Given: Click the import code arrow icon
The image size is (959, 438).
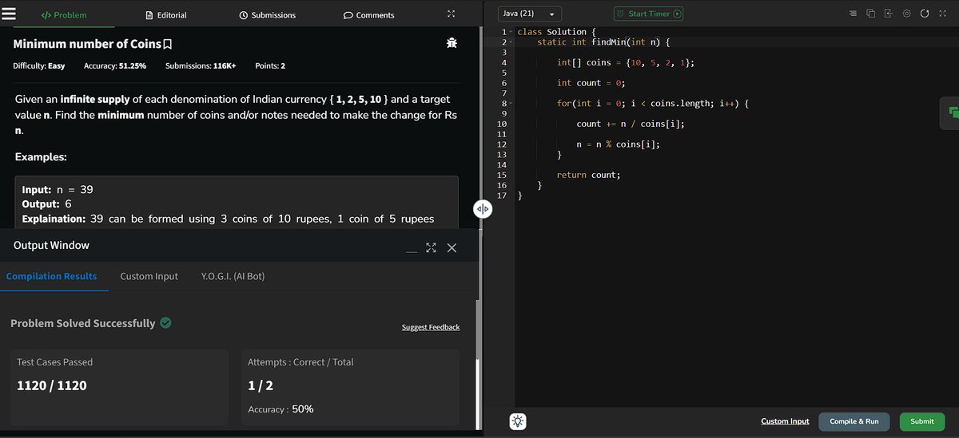Looking at the screenshot, I should [888, 14].
